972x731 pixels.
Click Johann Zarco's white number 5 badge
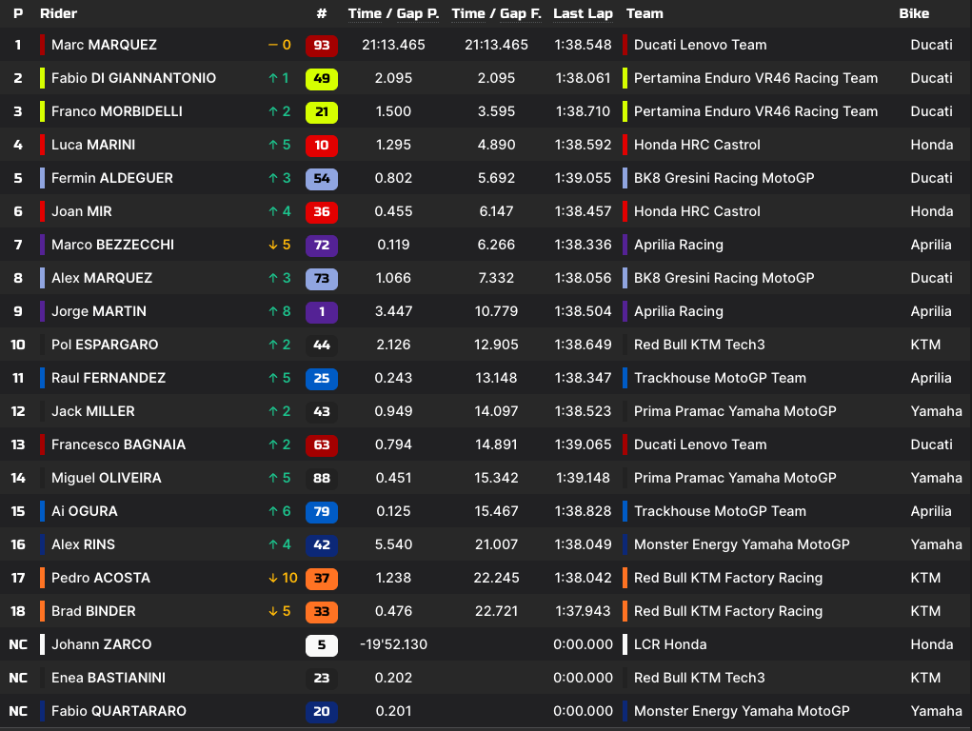pyautogui.click(x=322, y=644)
